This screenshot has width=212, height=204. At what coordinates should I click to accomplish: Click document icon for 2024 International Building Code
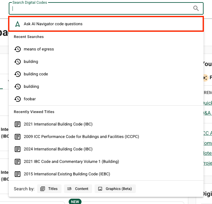(17, 149)
